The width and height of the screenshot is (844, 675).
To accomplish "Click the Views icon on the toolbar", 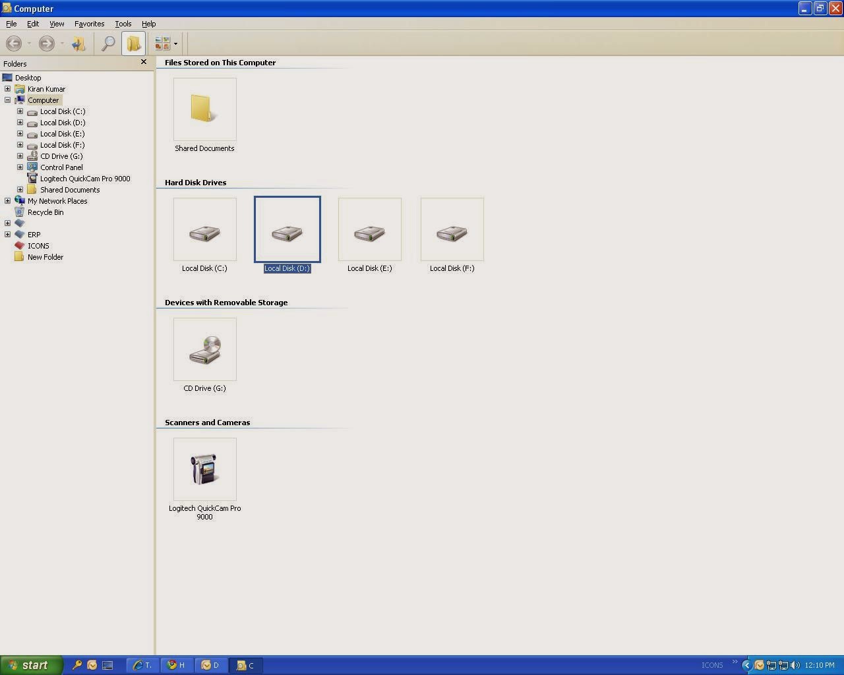I will point(161,44).
